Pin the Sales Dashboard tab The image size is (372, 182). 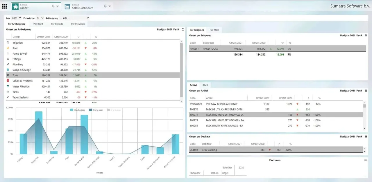point(105,6)
